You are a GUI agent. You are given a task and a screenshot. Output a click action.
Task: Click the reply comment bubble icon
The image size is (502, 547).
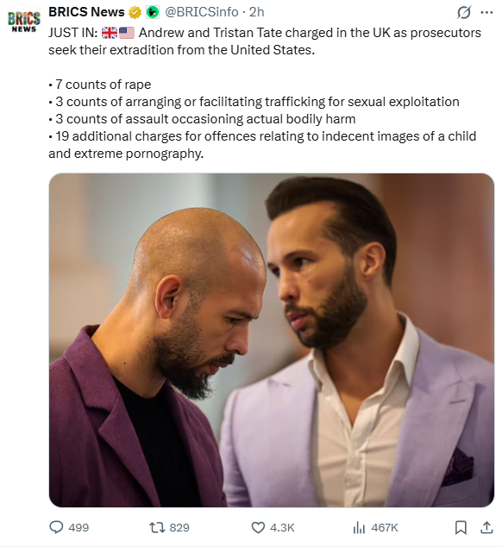[x=56, y=527]
